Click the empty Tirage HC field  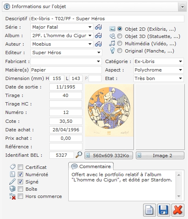point(65,104)
